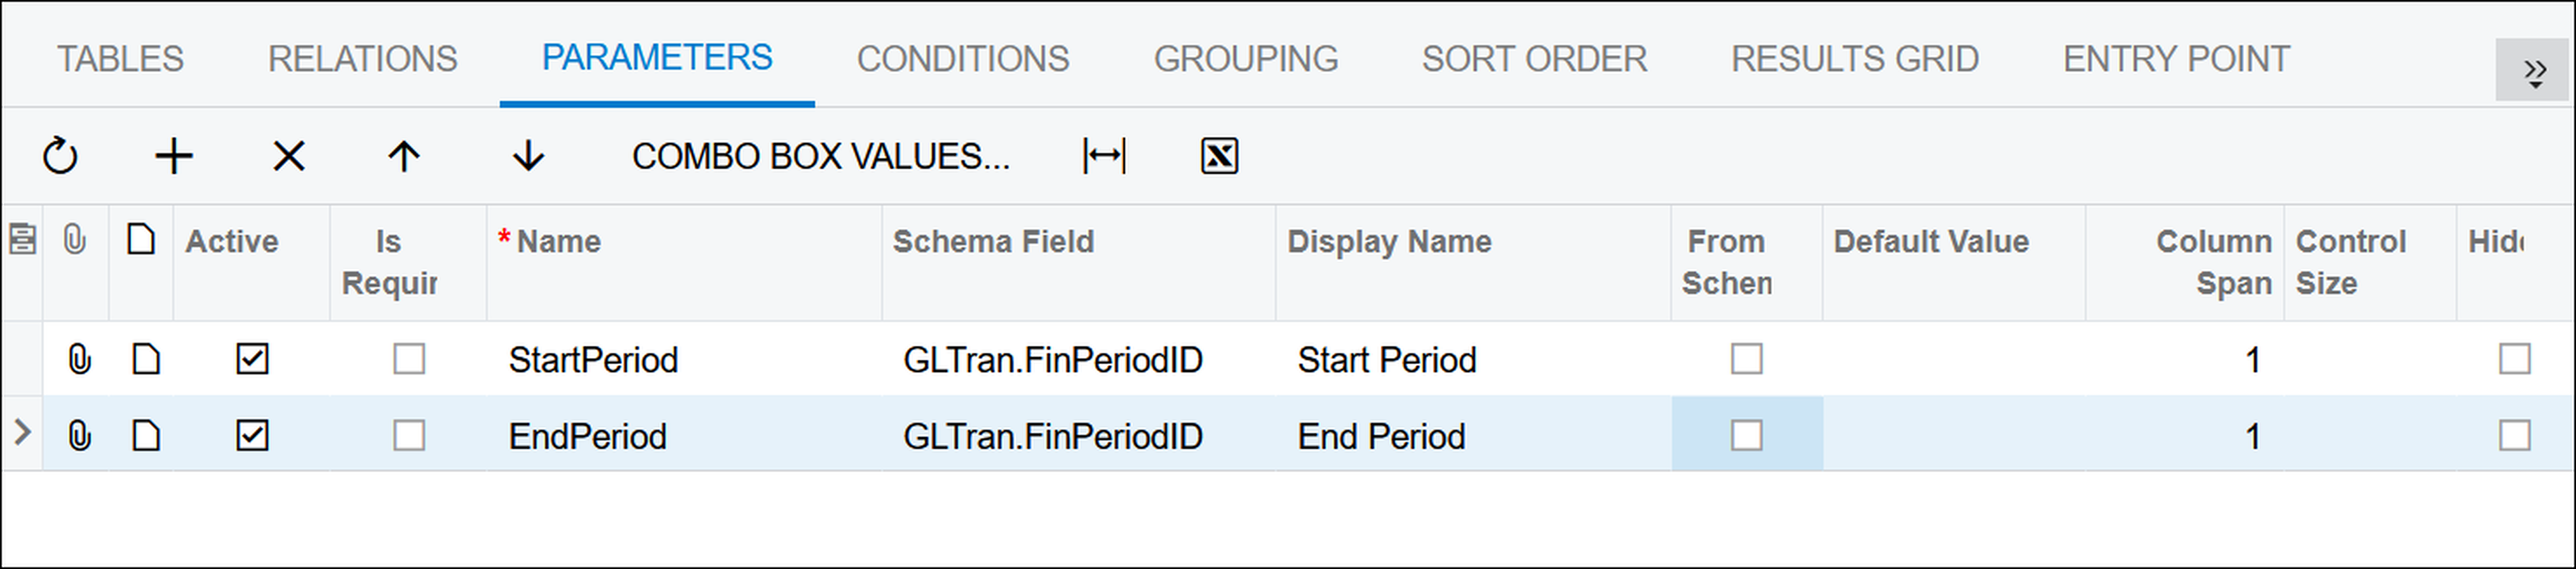Click the Refresh icon in the toolbar
Image resolution: width=2576 pixels, height=569 pixels.
pos(60,156)
